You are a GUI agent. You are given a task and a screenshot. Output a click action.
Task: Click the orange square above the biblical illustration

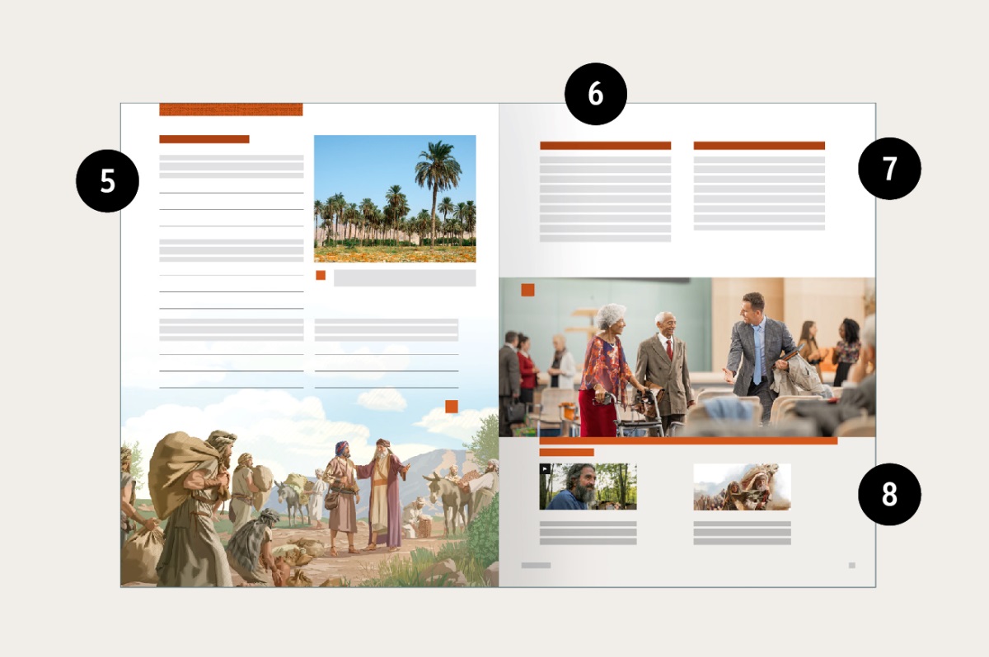pos(451,407)
